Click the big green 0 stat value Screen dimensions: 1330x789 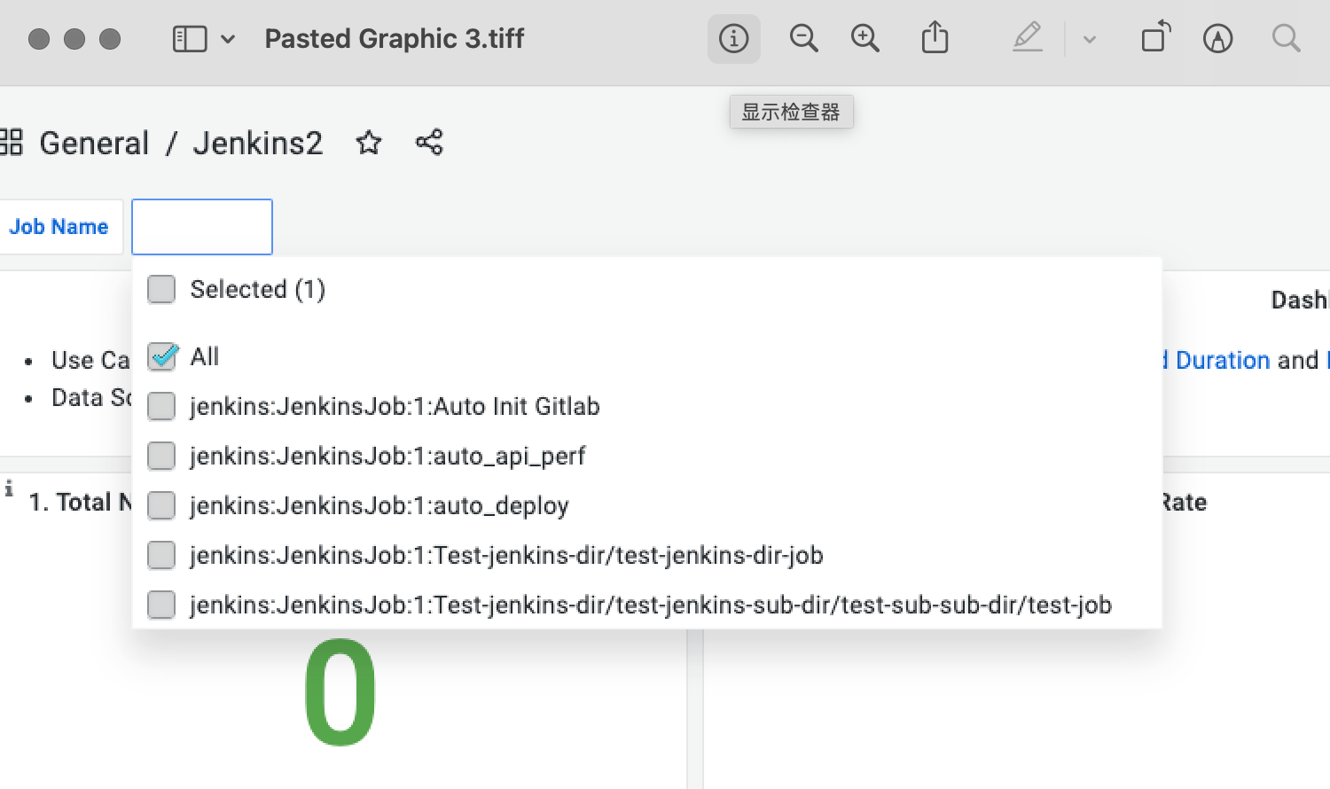click(340, 692)
